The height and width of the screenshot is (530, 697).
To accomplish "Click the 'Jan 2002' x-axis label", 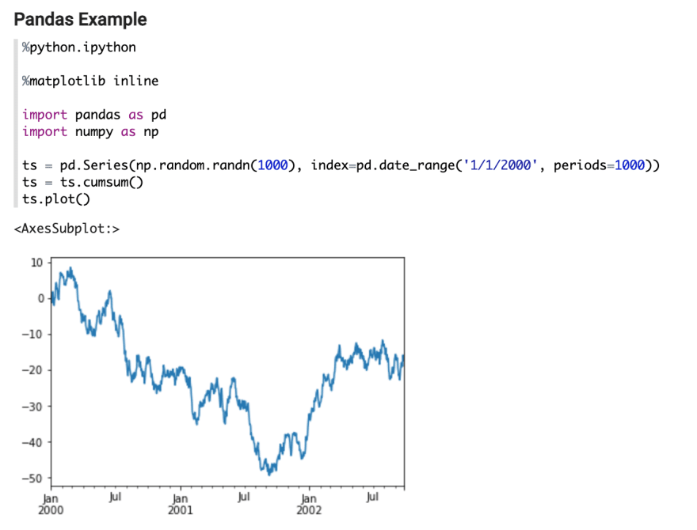I will 309,505.
